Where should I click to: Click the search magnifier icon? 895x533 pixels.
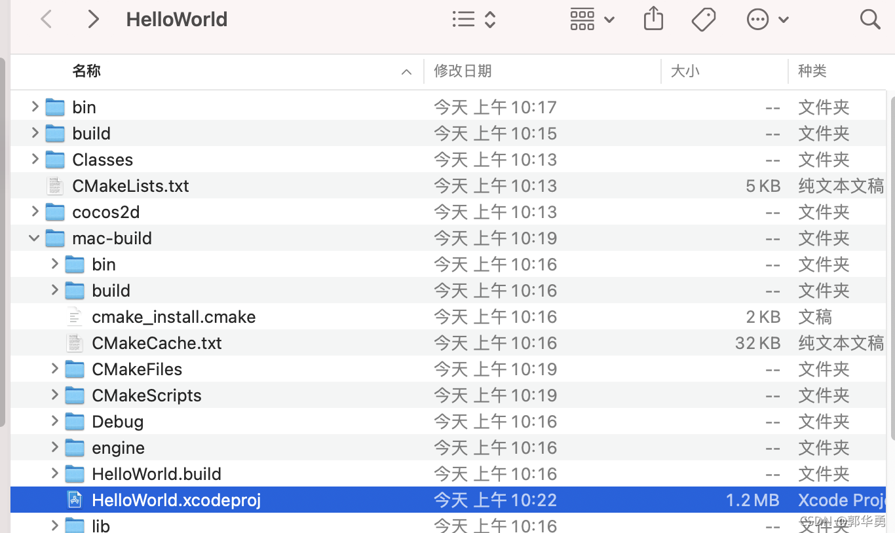coord(870,20)
